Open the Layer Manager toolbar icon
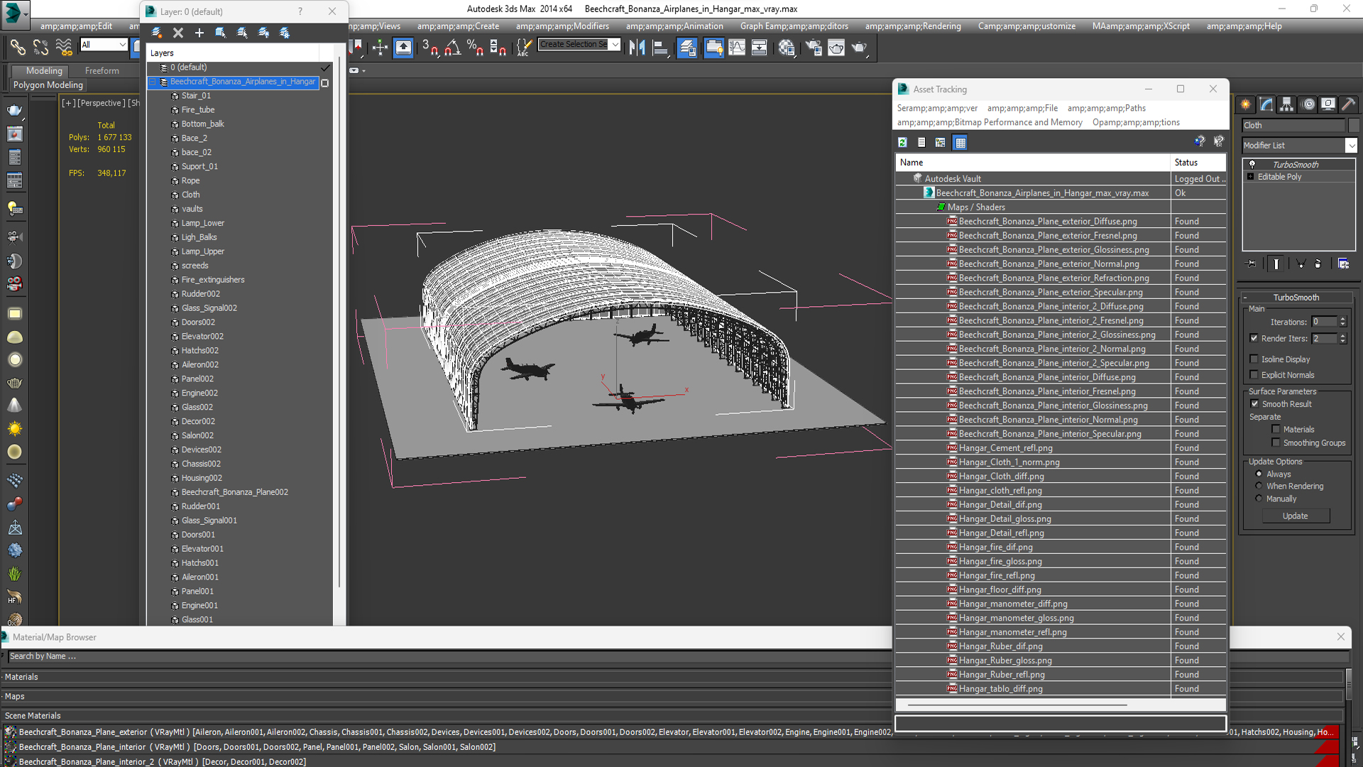 [x=687, y=48]
